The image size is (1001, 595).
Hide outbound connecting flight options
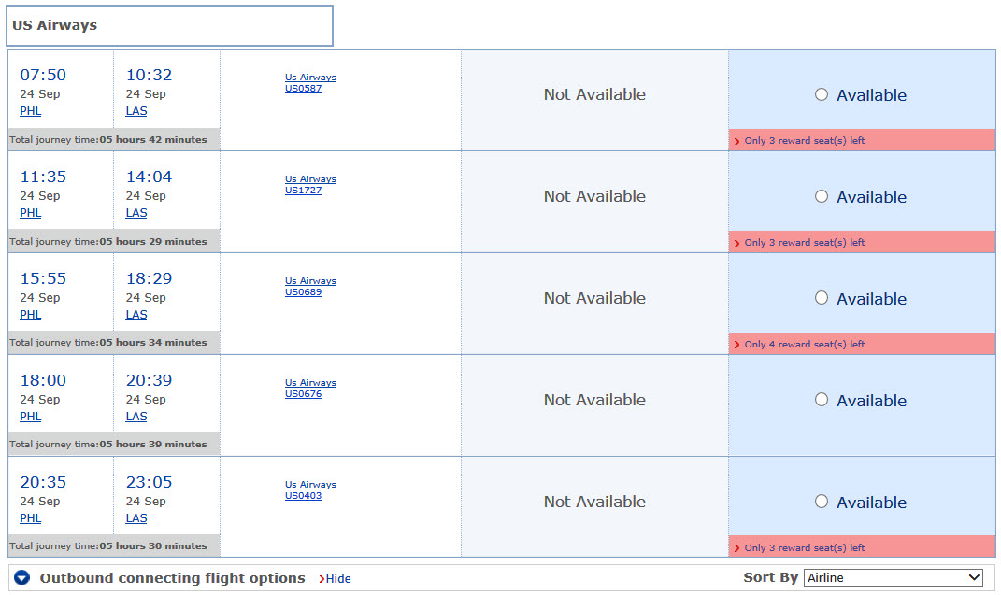pyautogui.click(x=336, y=578)
